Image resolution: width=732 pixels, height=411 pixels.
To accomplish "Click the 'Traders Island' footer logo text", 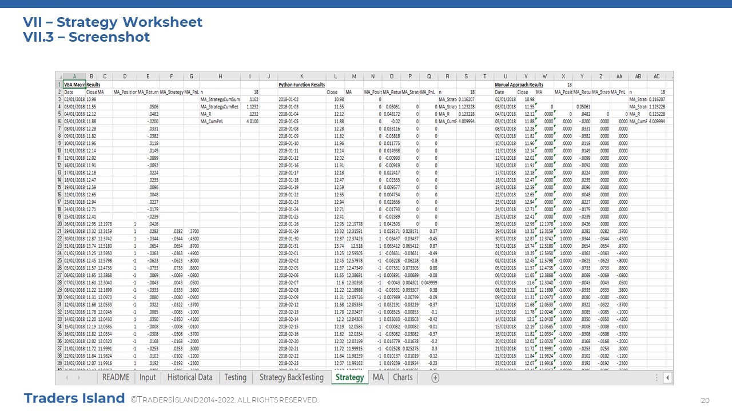I will [74, 398].
